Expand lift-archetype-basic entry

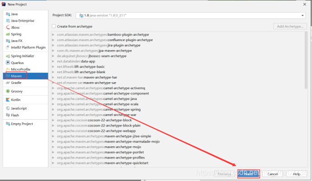53,67
